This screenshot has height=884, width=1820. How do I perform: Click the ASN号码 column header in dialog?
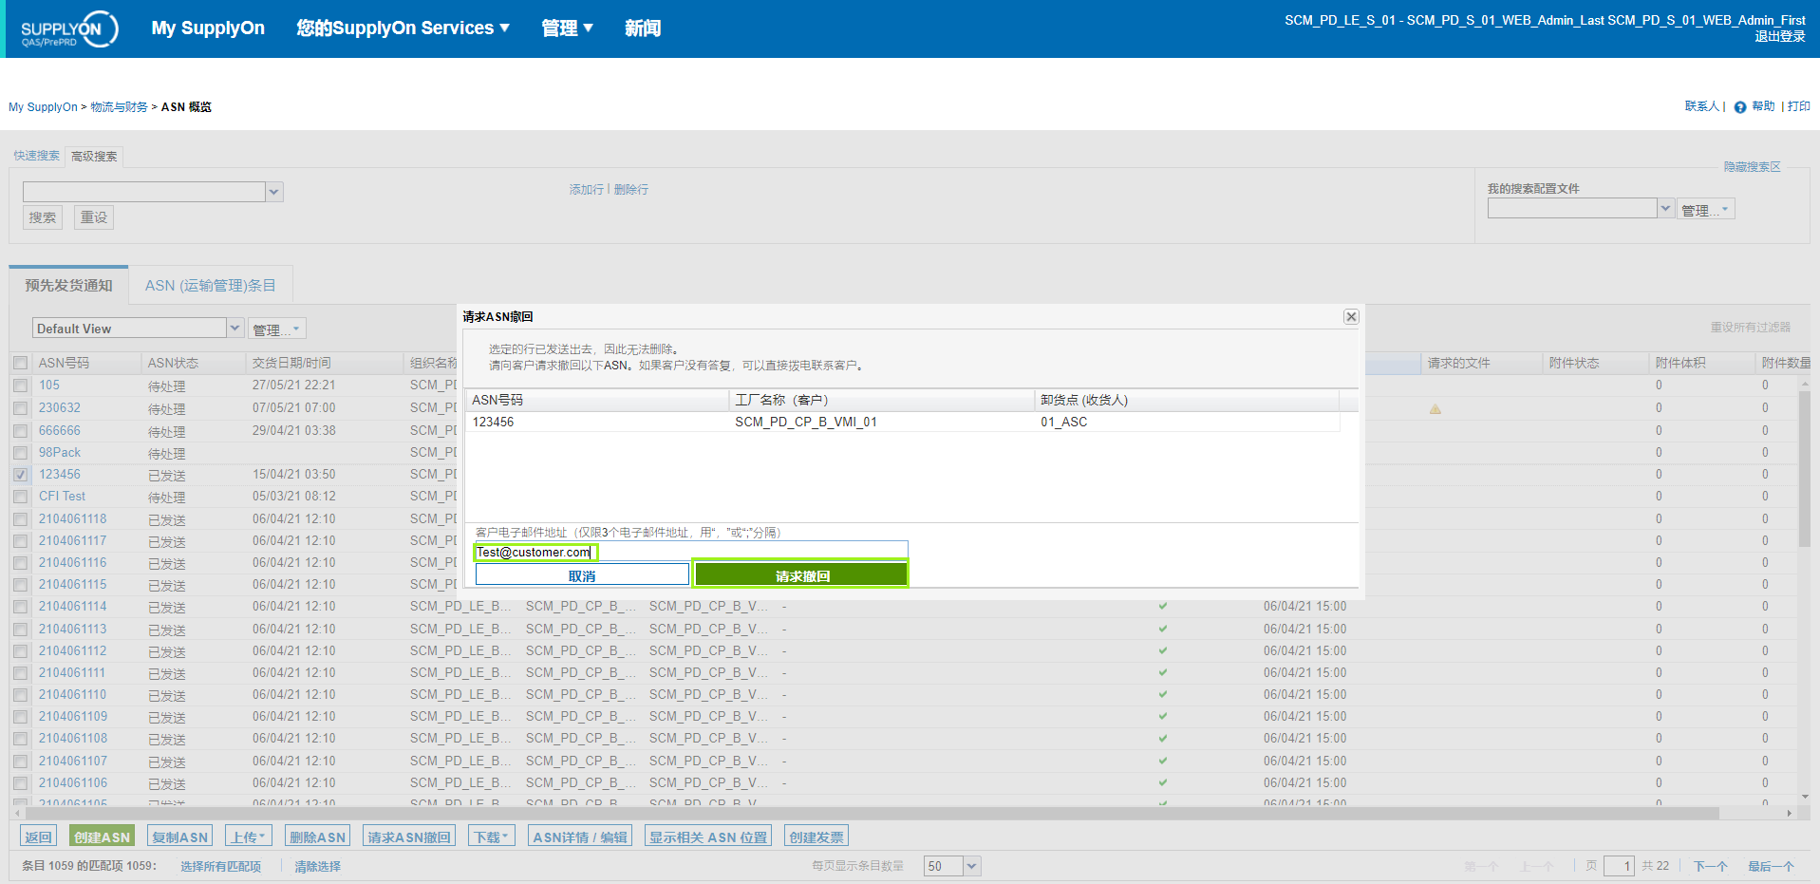click(x=597, y=400)
